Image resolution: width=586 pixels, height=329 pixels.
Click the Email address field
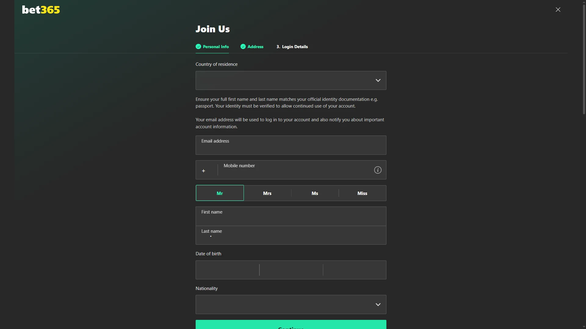click(291, 145)
